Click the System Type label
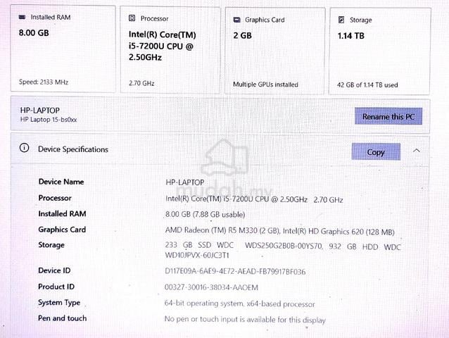Viewport: 449px width, 338px height. point(59,303)
